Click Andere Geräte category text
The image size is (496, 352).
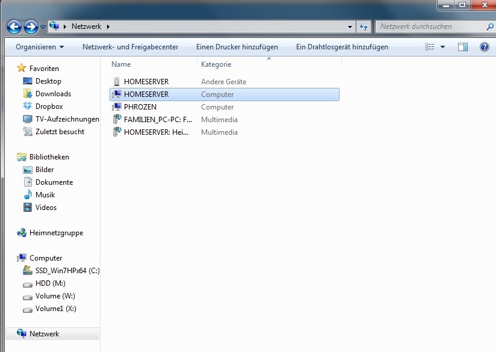224,82
